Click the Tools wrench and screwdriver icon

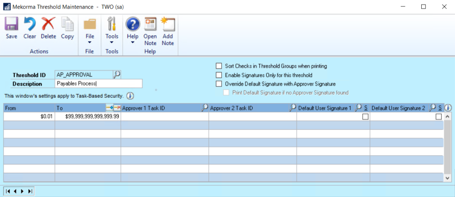coord(112,24)
